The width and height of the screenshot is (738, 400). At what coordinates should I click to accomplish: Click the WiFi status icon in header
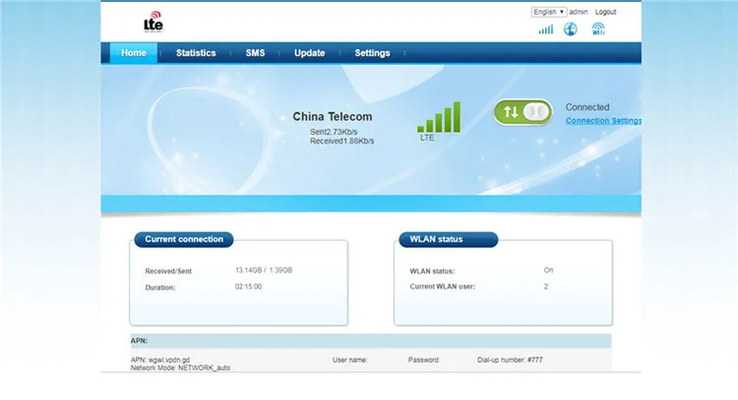point(598,29)
